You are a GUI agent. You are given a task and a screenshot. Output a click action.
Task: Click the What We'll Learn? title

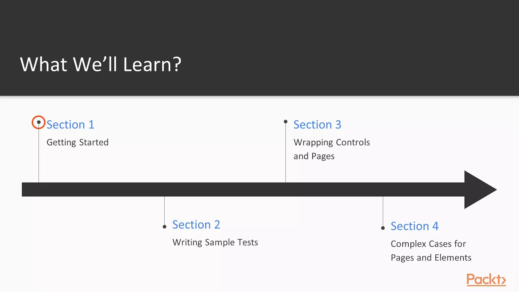[101, 64]
